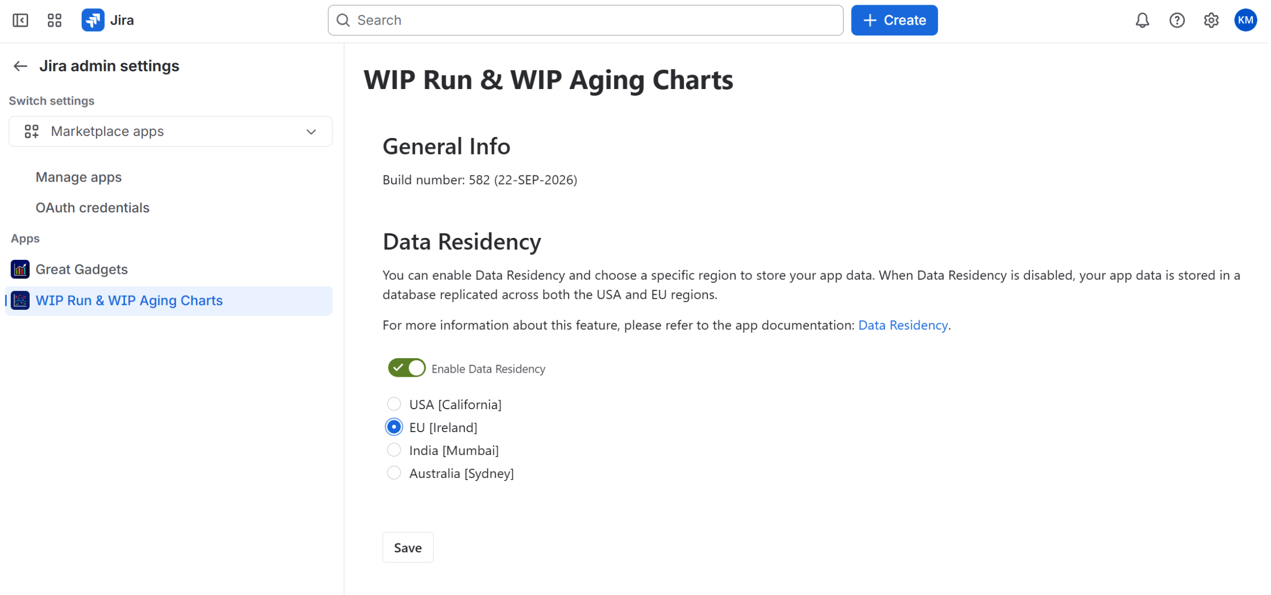Select Australia [Sydney] region
Viewport: 1271px width, 595px height.
[x=394, y=473]
